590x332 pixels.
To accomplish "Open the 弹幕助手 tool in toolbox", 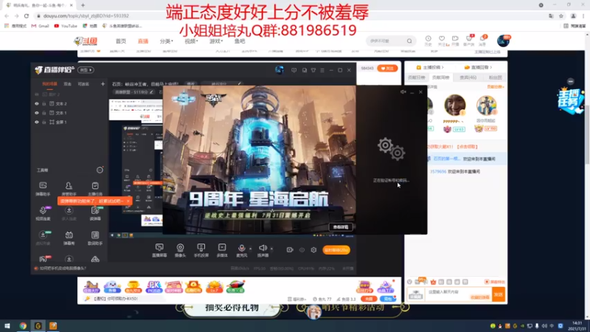I will pos(43,188).
